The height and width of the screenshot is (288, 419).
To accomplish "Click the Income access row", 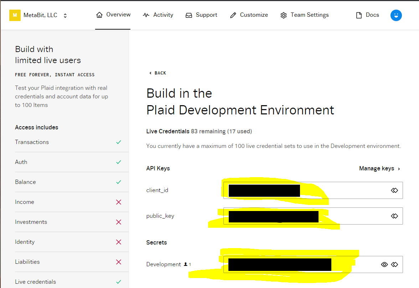I will [x=72, y=202].
